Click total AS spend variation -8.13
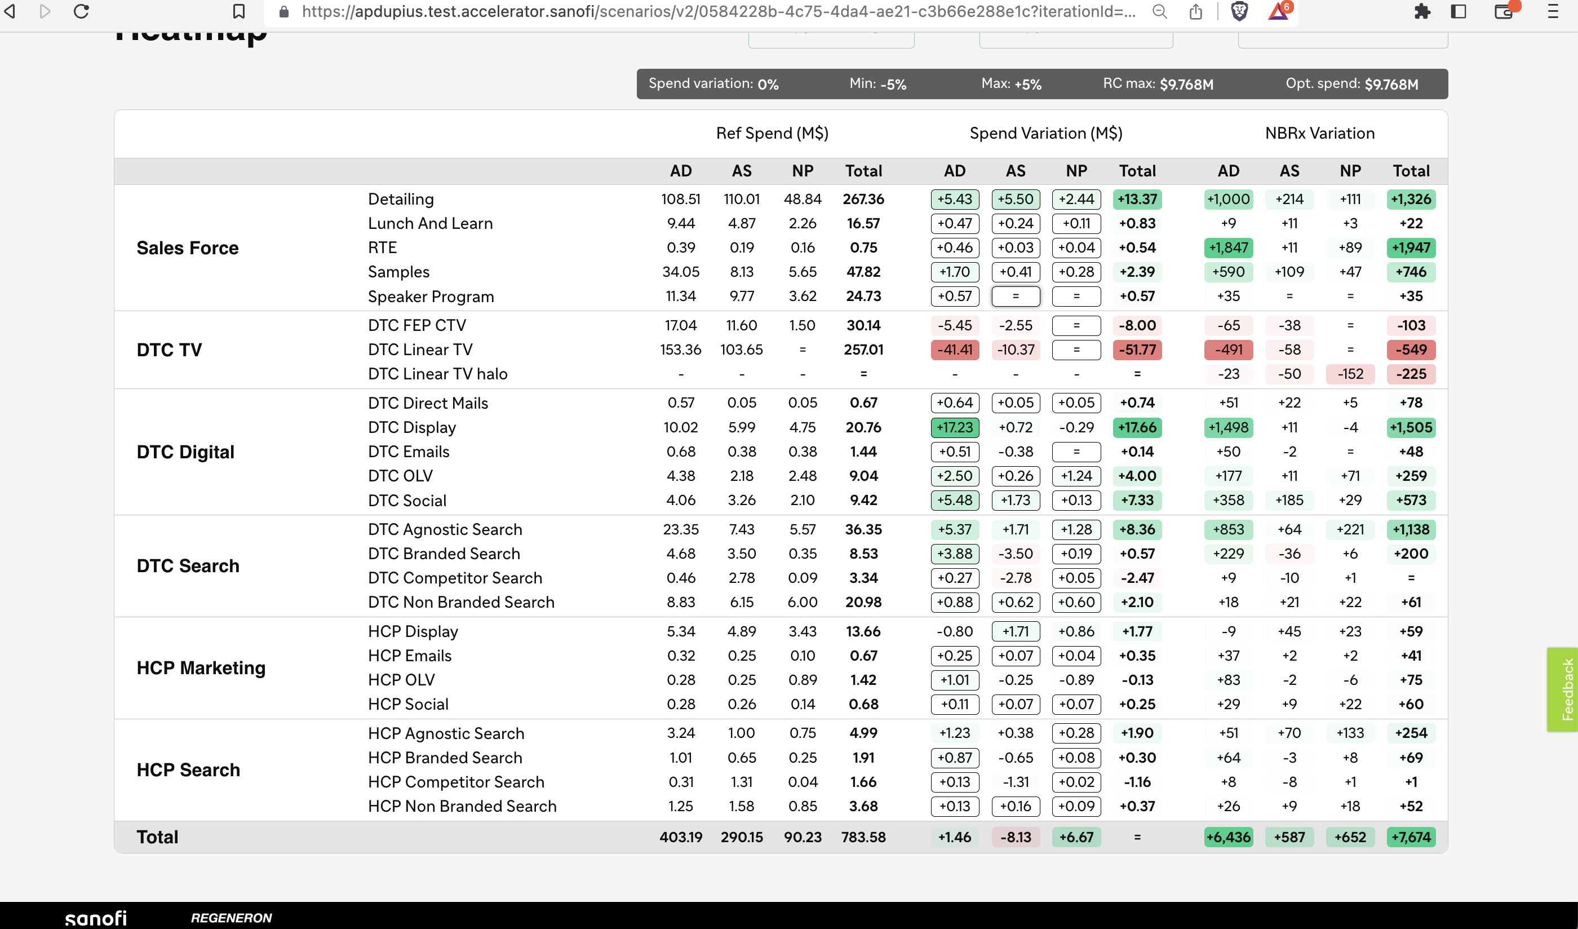Screen dimensions: 1578x929 tap(1015, 837)
